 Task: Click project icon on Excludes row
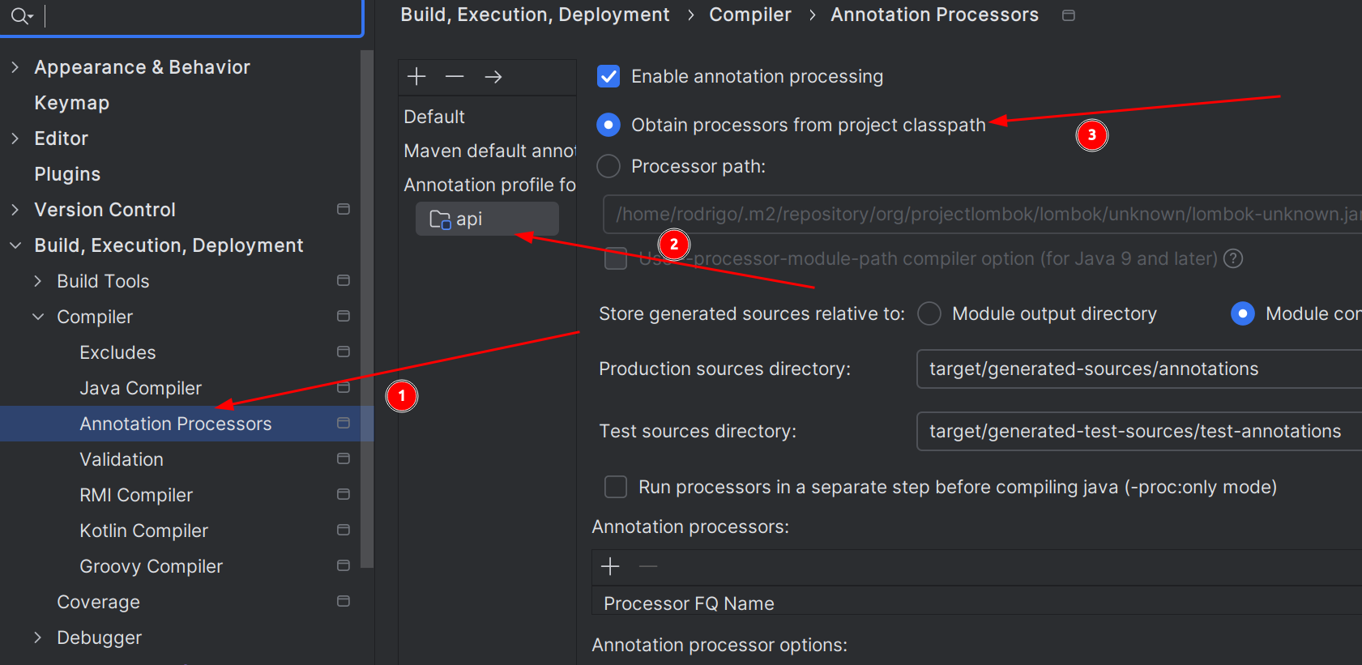point(344,352)
